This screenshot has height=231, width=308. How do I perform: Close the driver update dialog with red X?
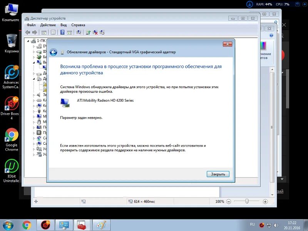pyautogui.click(x=228, y=44)
